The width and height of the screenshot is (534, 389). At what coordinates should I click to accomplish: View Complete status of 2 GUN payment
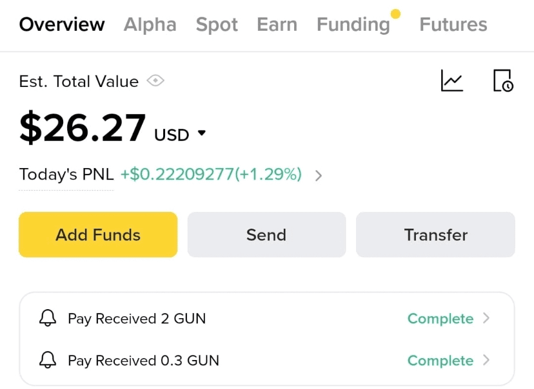tap(440, 319)
